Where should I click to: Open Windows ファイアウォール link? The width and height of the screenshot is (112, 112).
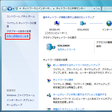click(21, 95)
